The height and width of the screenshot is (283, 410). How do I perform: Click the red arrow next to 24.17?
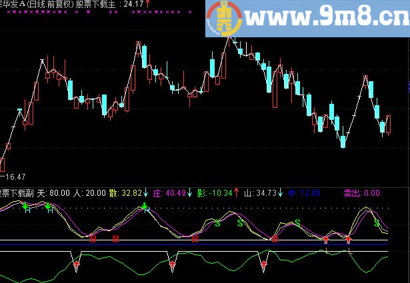tap(148, 4)
